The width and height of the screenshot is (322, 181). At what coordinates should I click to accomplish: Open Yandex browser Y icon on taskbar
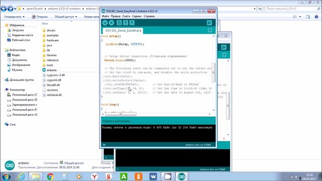point(95,176)
